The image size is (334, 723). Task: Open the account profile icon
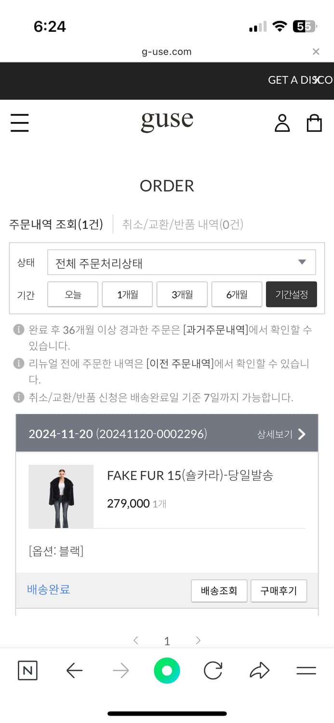(x=282, y=123)
